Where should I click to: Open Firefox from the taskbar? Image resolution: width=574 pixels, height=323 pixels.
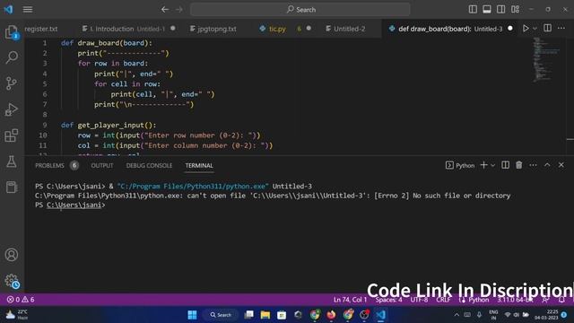(331, 315)
